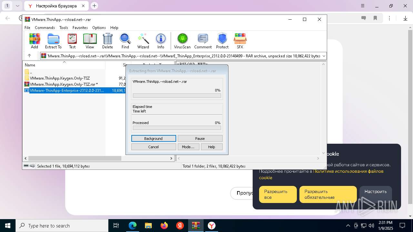Image resolution: width=413 pixels, height=232 pixels.
Task: Click the Разрешить все cookie button
Action: click(x=278, y=194)
